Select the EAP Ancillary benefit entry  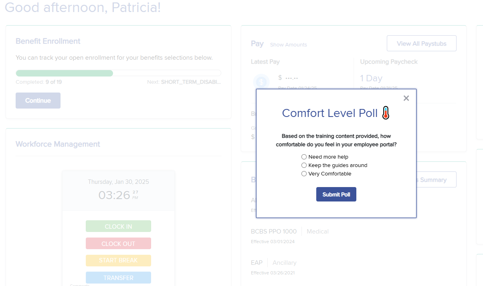257,263
